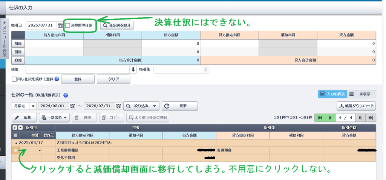
Task: Open calendar for start date 2024/08/01
Action: 73,106
